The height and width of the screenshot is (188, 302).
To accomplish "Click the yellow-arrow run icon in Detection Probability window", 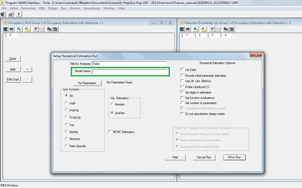I will pos(204,29).
